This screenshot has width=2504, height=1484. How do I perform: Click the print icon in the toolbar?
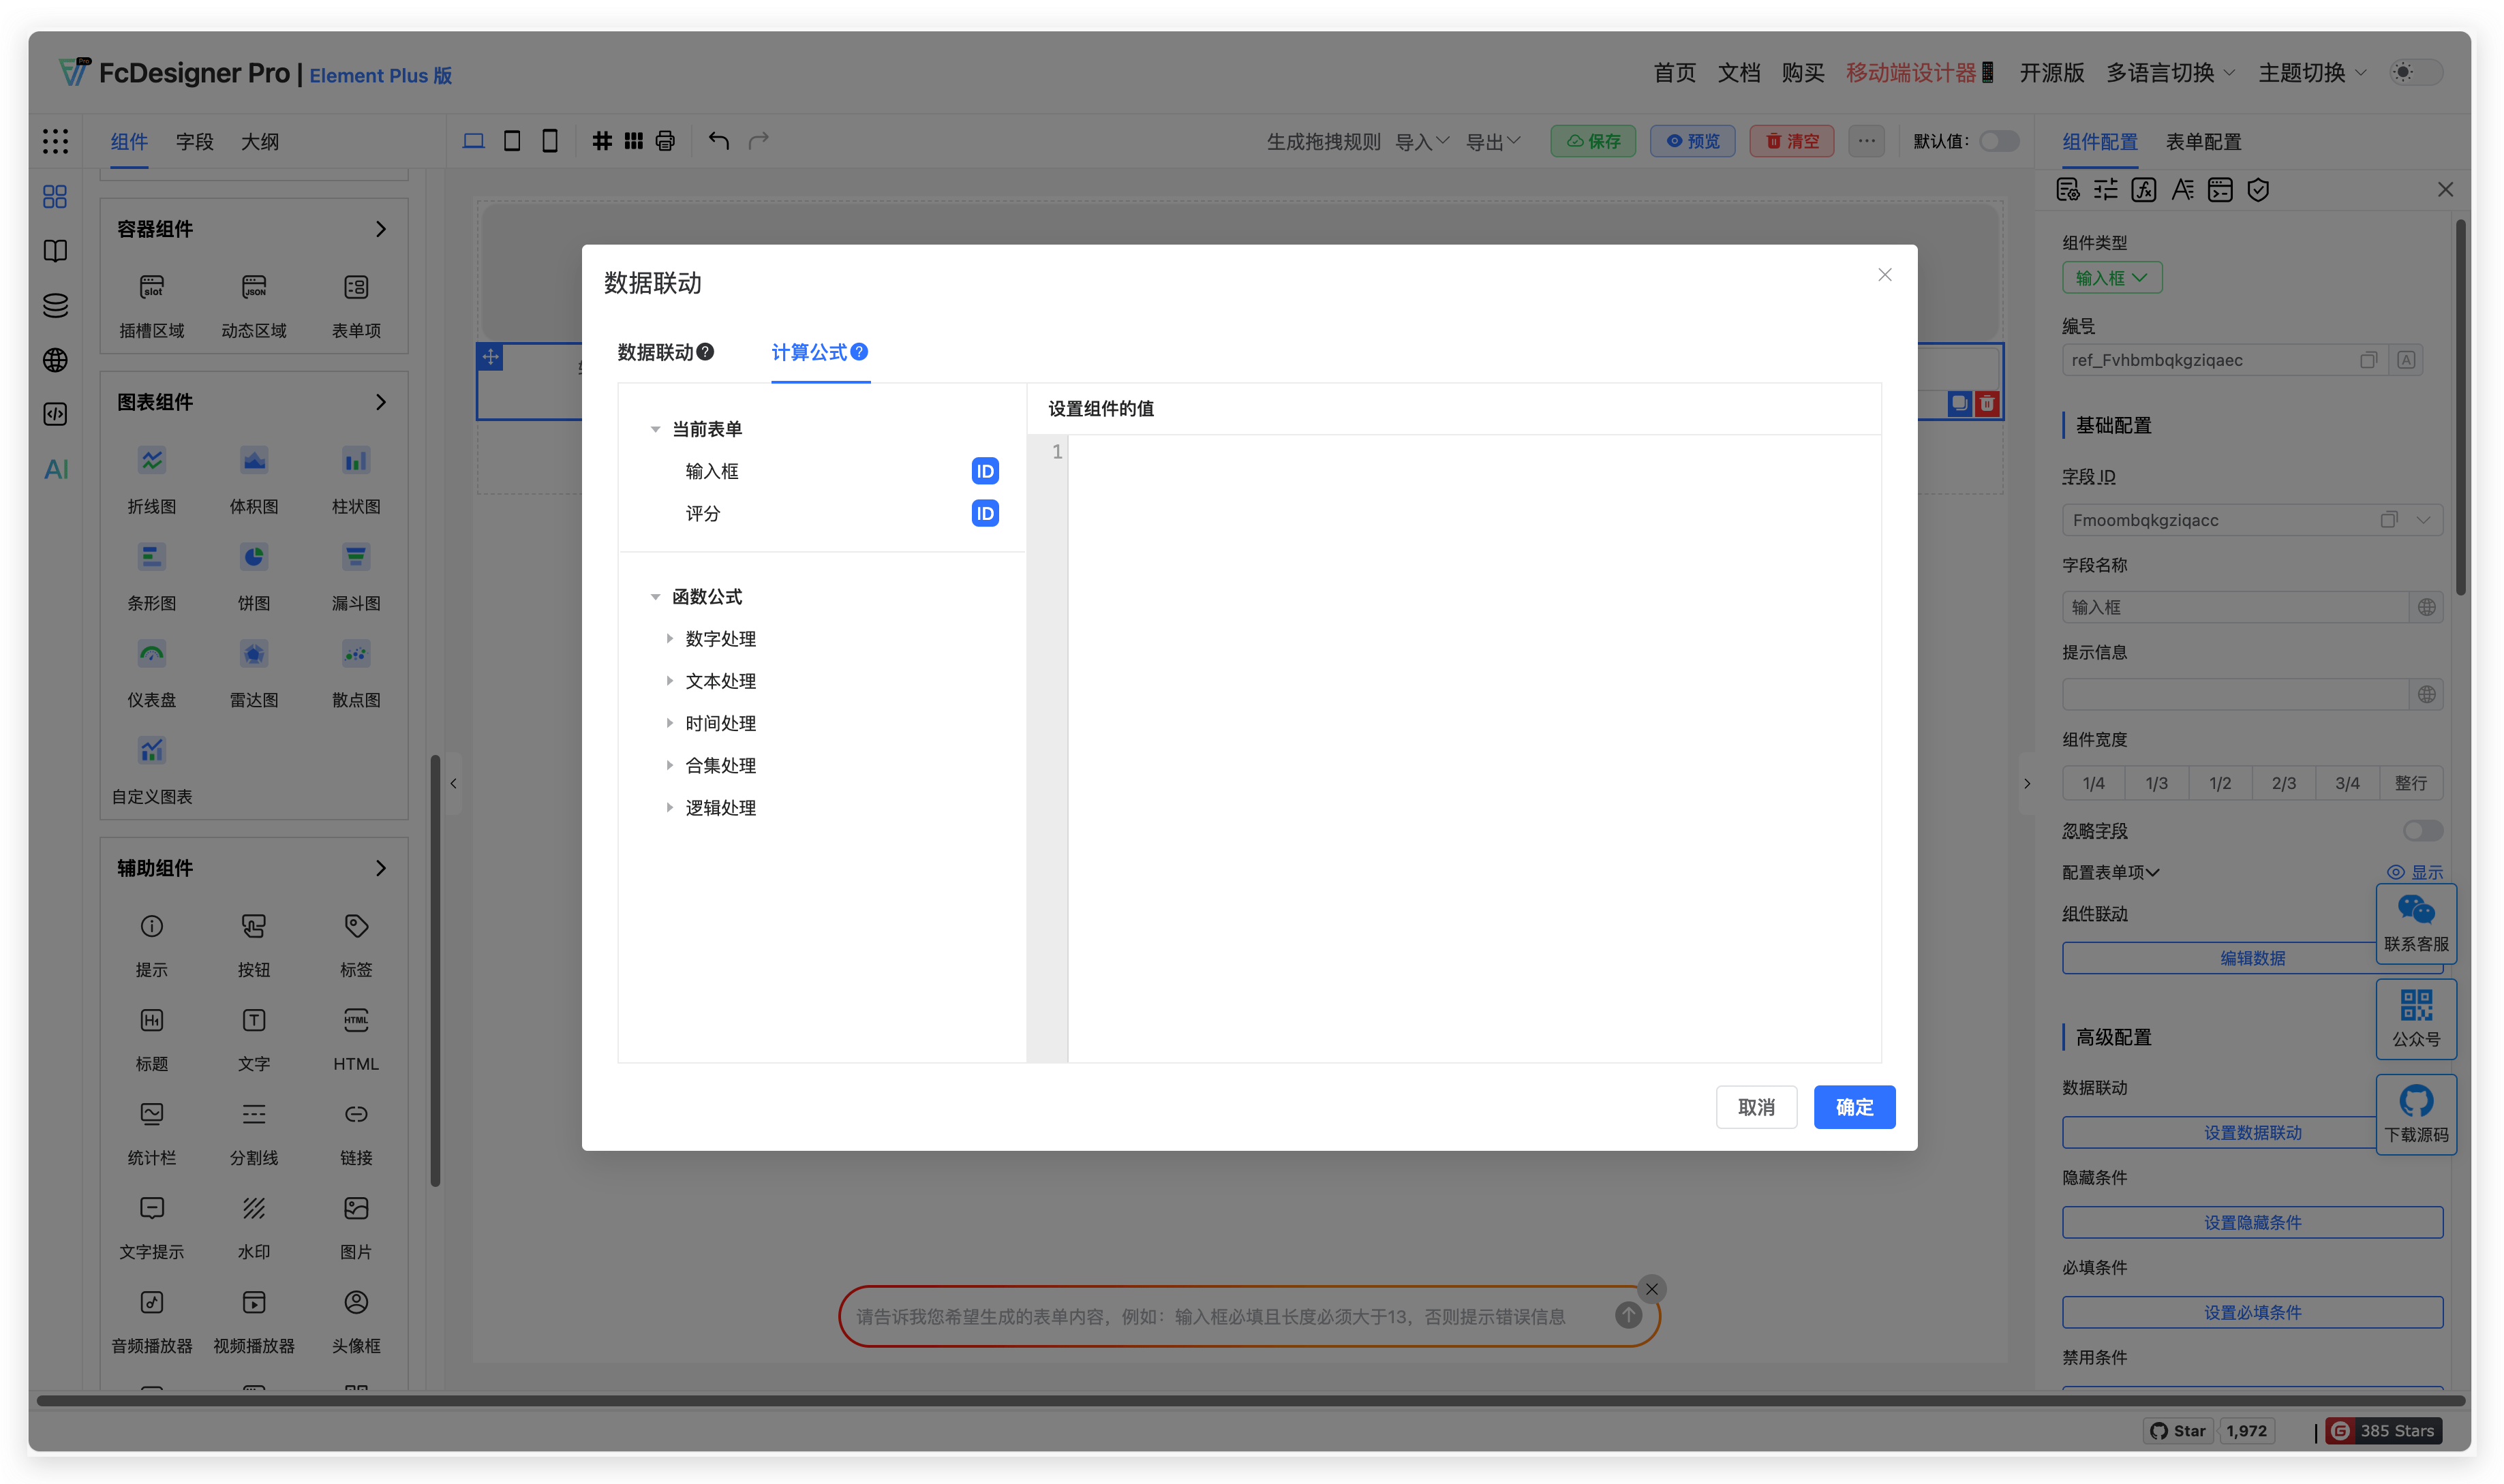[x=665, y=141]
